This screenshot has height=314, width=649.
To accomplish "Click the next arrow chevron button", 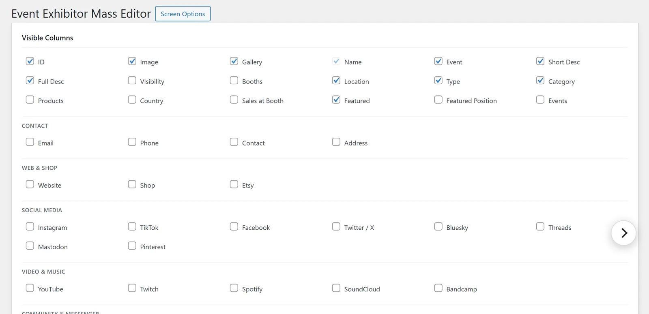I will pos(623,233).
